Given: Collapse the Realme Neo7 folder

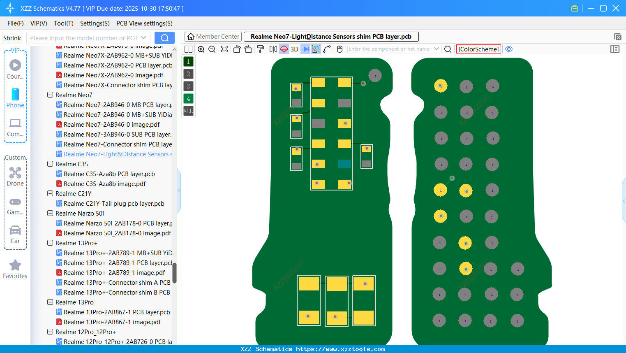Looking at the screenshot, I should click(50, 95).
